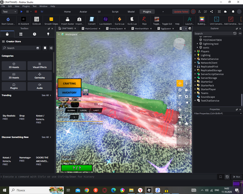Open the Test mode dropdown
The width and height of the screenshot is (243, 194).
(9, 12)
